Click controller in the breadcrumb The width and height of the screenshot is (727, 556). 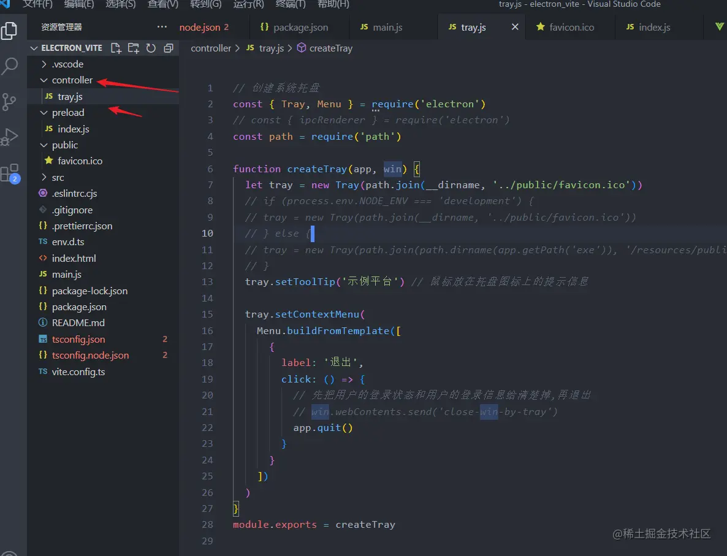(211, 48)
